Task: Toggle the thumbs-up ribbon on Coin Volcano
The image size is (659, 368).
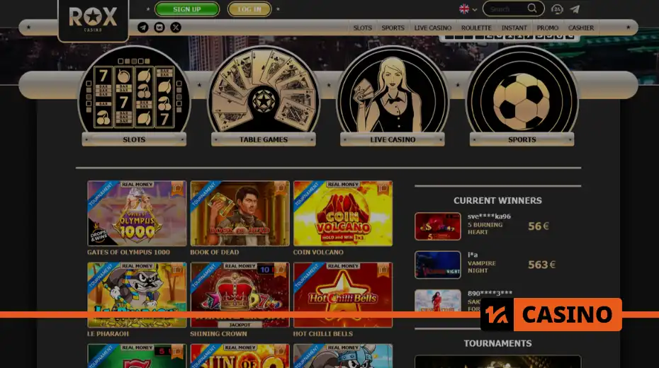Action: point(383,188)
